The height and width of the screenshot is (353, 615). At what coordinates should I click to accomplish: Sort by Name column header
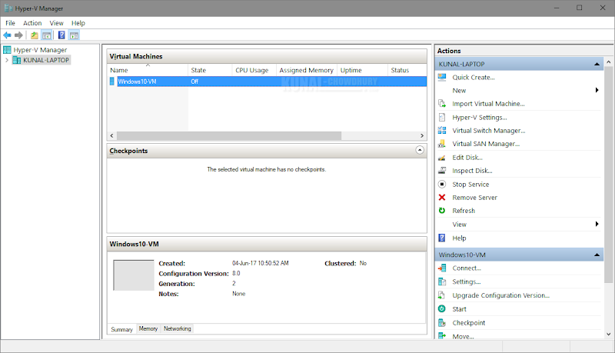[148, 70]
